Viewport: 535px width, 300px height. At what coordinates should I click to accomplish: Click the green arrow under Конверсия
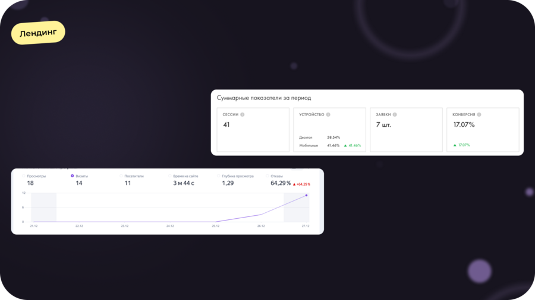(x=455, y=145)
